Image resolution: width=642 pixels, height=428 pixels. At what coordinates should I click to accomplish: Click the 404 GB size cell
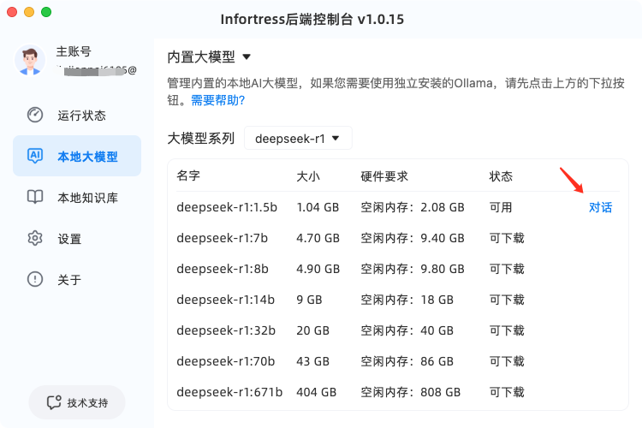point(316,392)
